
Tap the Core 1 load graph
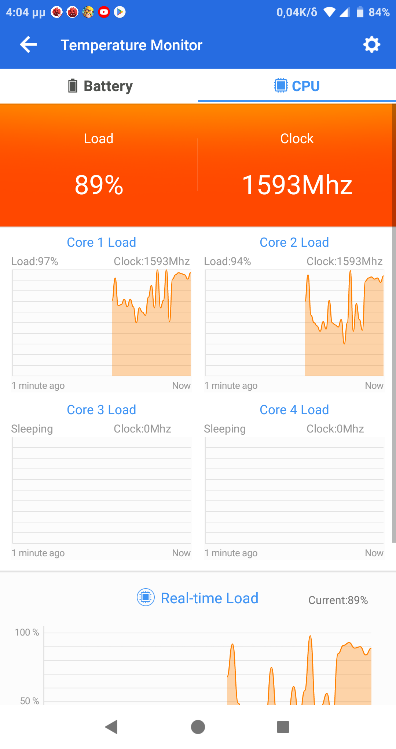point(102,323)
